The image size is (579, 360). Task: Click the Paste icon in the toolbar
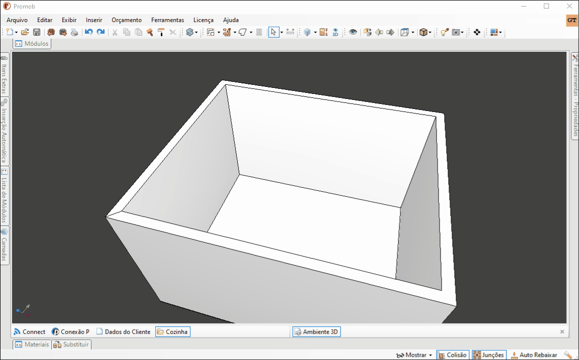click(x=139, y=32)
